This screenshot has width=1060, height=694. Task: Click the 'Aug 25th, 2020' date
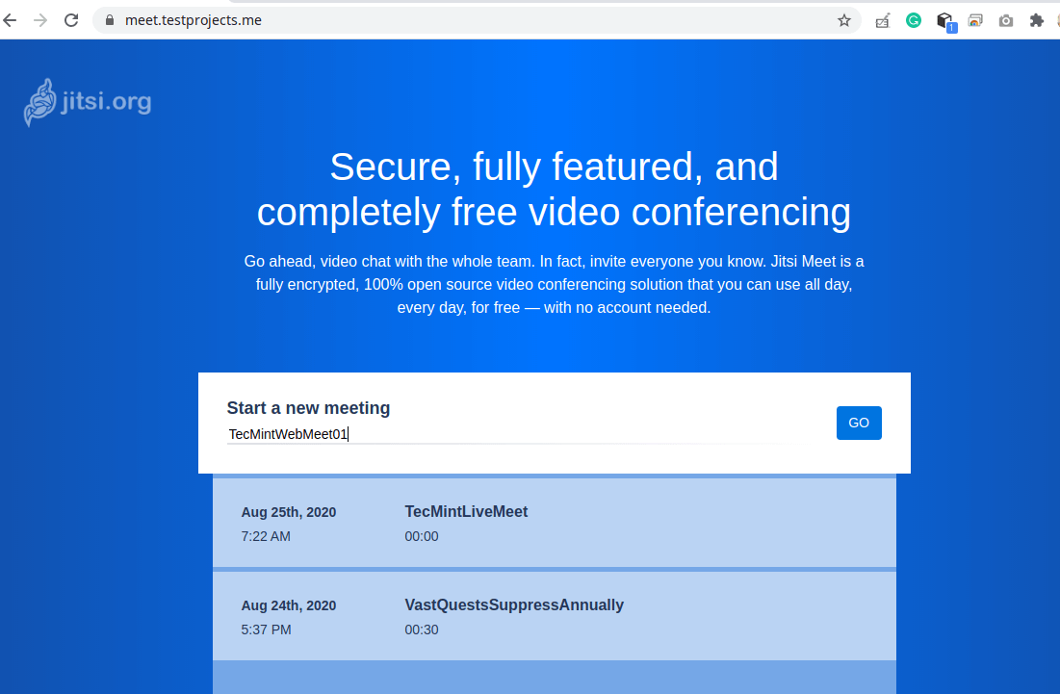(x=289, y=512)
